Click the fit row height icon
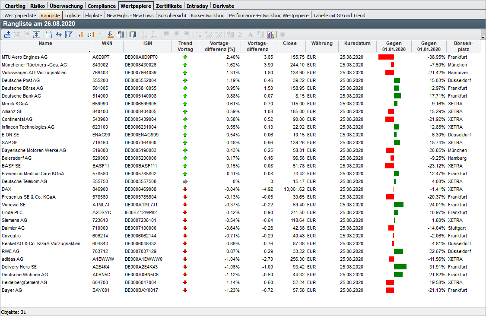Image resolution: width=486 pixels, height=316 pixels. pos(37,35)
